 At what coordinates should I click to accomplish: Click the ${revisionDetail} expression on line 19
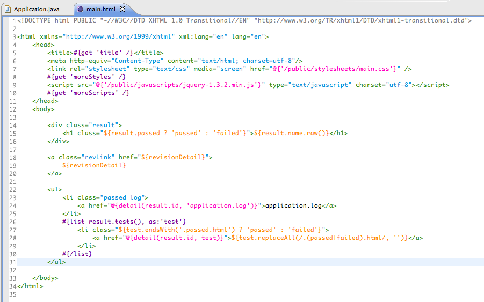click(x=94, y=165)
